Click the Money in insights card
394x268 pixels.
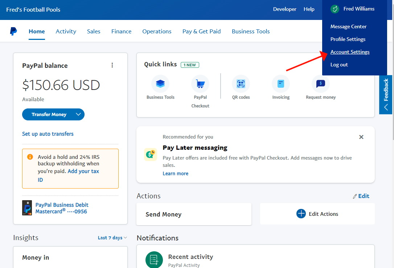click(x=70, y=257)
